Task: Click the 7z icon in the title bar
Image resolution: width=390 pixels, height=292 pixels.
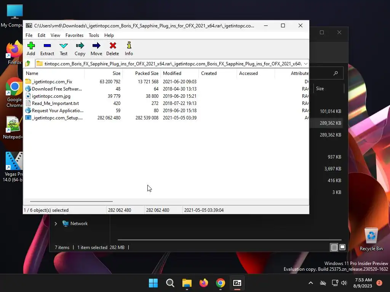Action: pyautogui.click(x=29, y=25)
